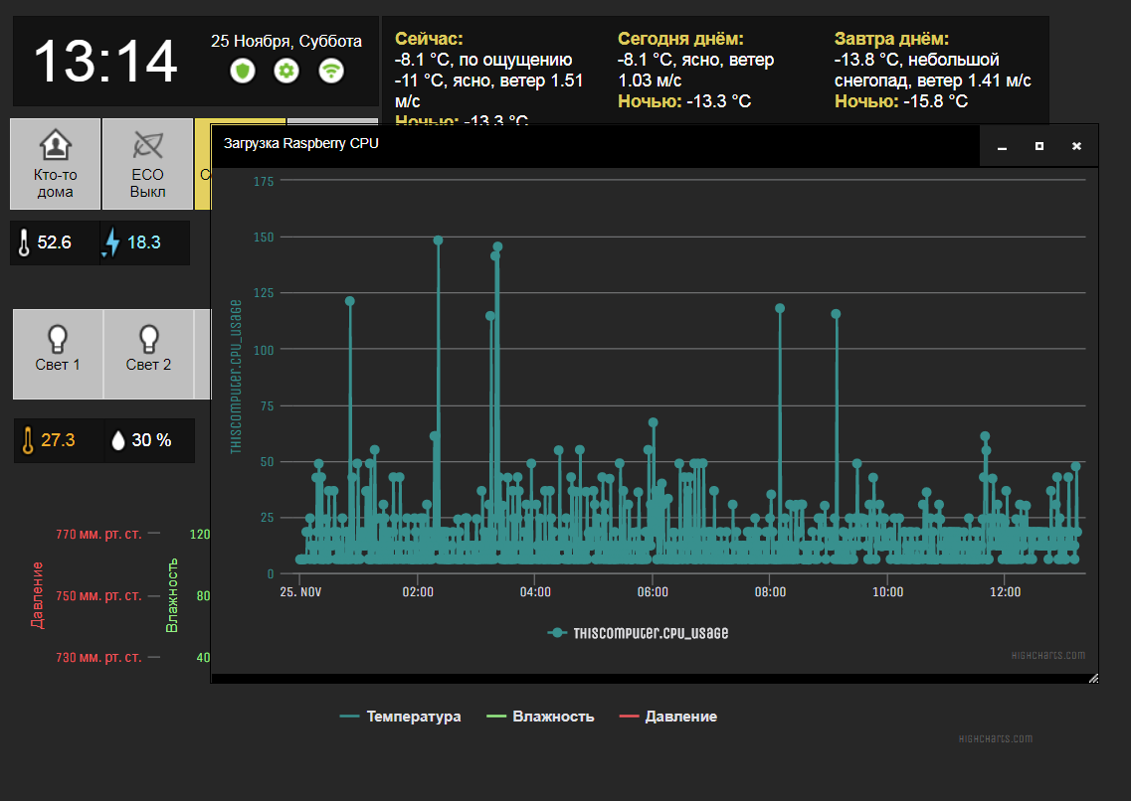Close the Загрузка Raspberry CPU popup
Viewport: 1131px width, 801px height.
1076,146
